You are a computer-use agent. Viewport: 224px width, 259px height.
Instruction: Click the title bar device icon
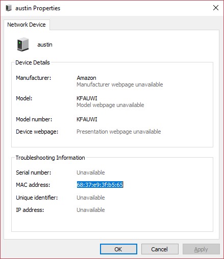click(x=9, y=8)
